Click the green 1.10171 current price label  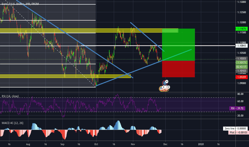tap(242, 62)
